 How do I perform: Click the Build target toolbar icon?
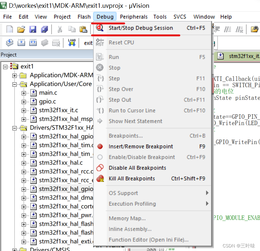click(x=21, y=43)
